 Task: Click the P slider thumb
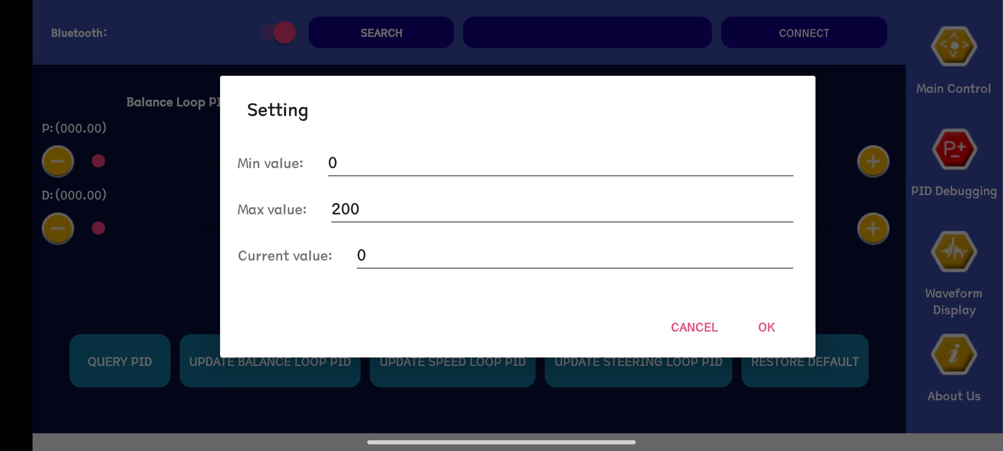point(98,161)
